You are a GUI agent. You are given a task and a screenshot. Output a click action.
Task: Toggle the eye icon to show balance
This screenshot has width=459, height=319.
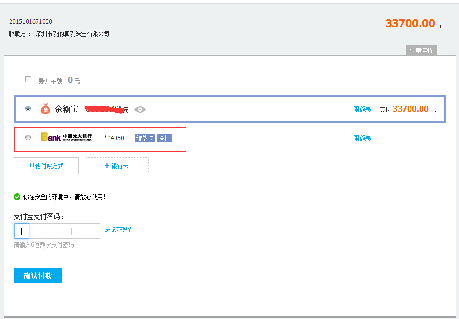pyautogui.click(x=140, y=109)
